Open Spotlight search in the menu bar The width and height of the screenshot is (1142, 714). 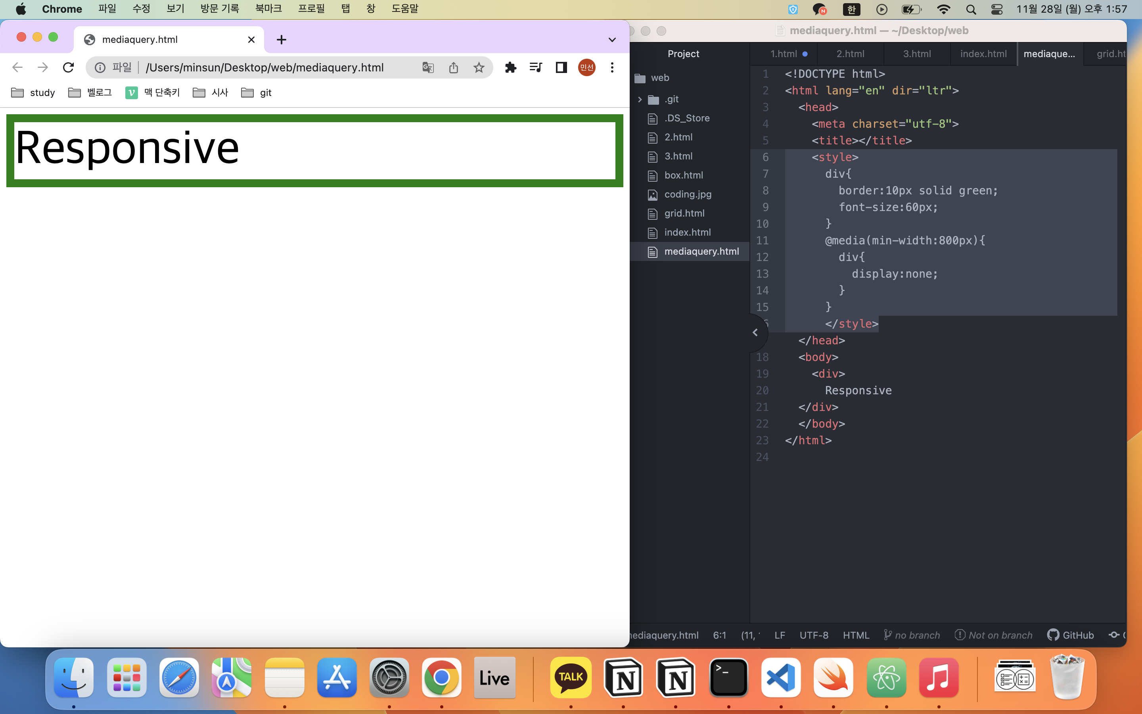click(971, 10)
